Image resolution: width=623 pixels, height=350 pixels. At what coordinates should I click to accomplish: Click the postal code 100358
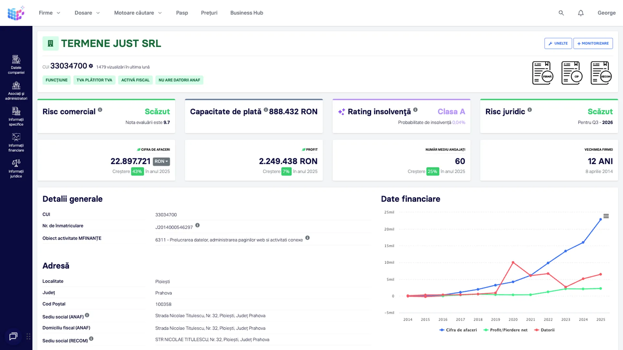point(163,304)
